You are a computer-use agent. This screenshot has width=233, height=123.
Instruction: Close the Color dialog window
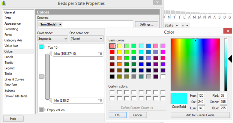(x=228, y=31)
